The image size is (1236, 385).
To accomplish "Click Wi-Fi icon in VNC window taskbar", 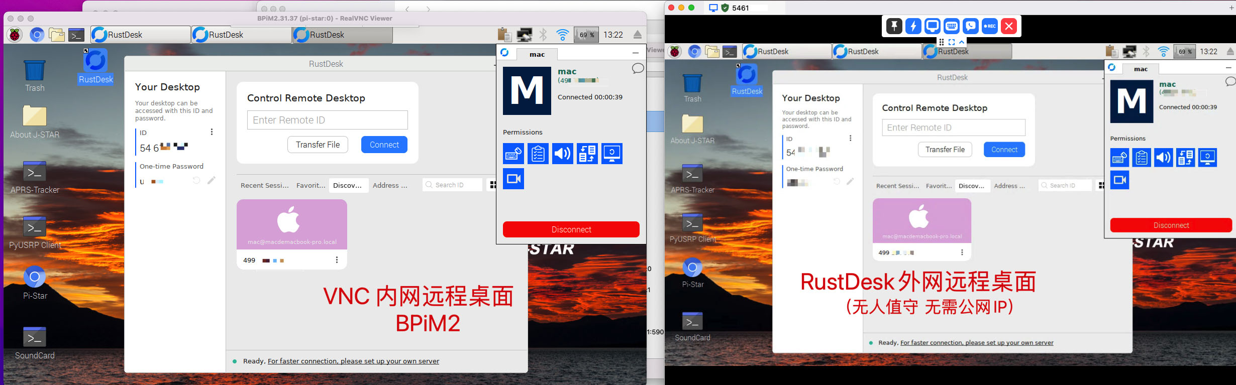I will tap(563, 35).
